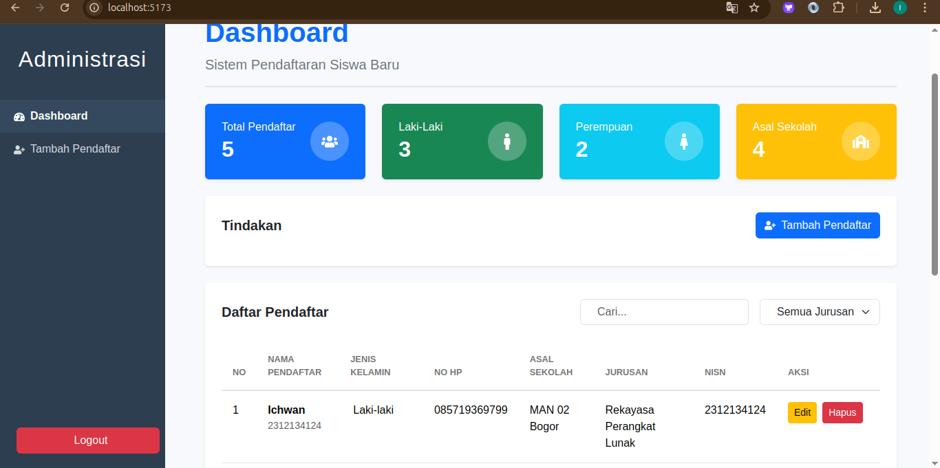The width and height of the screenshot is (940, 468).
Task: Delete Ichwan with the Hapus button
Action: coord(842,412)
